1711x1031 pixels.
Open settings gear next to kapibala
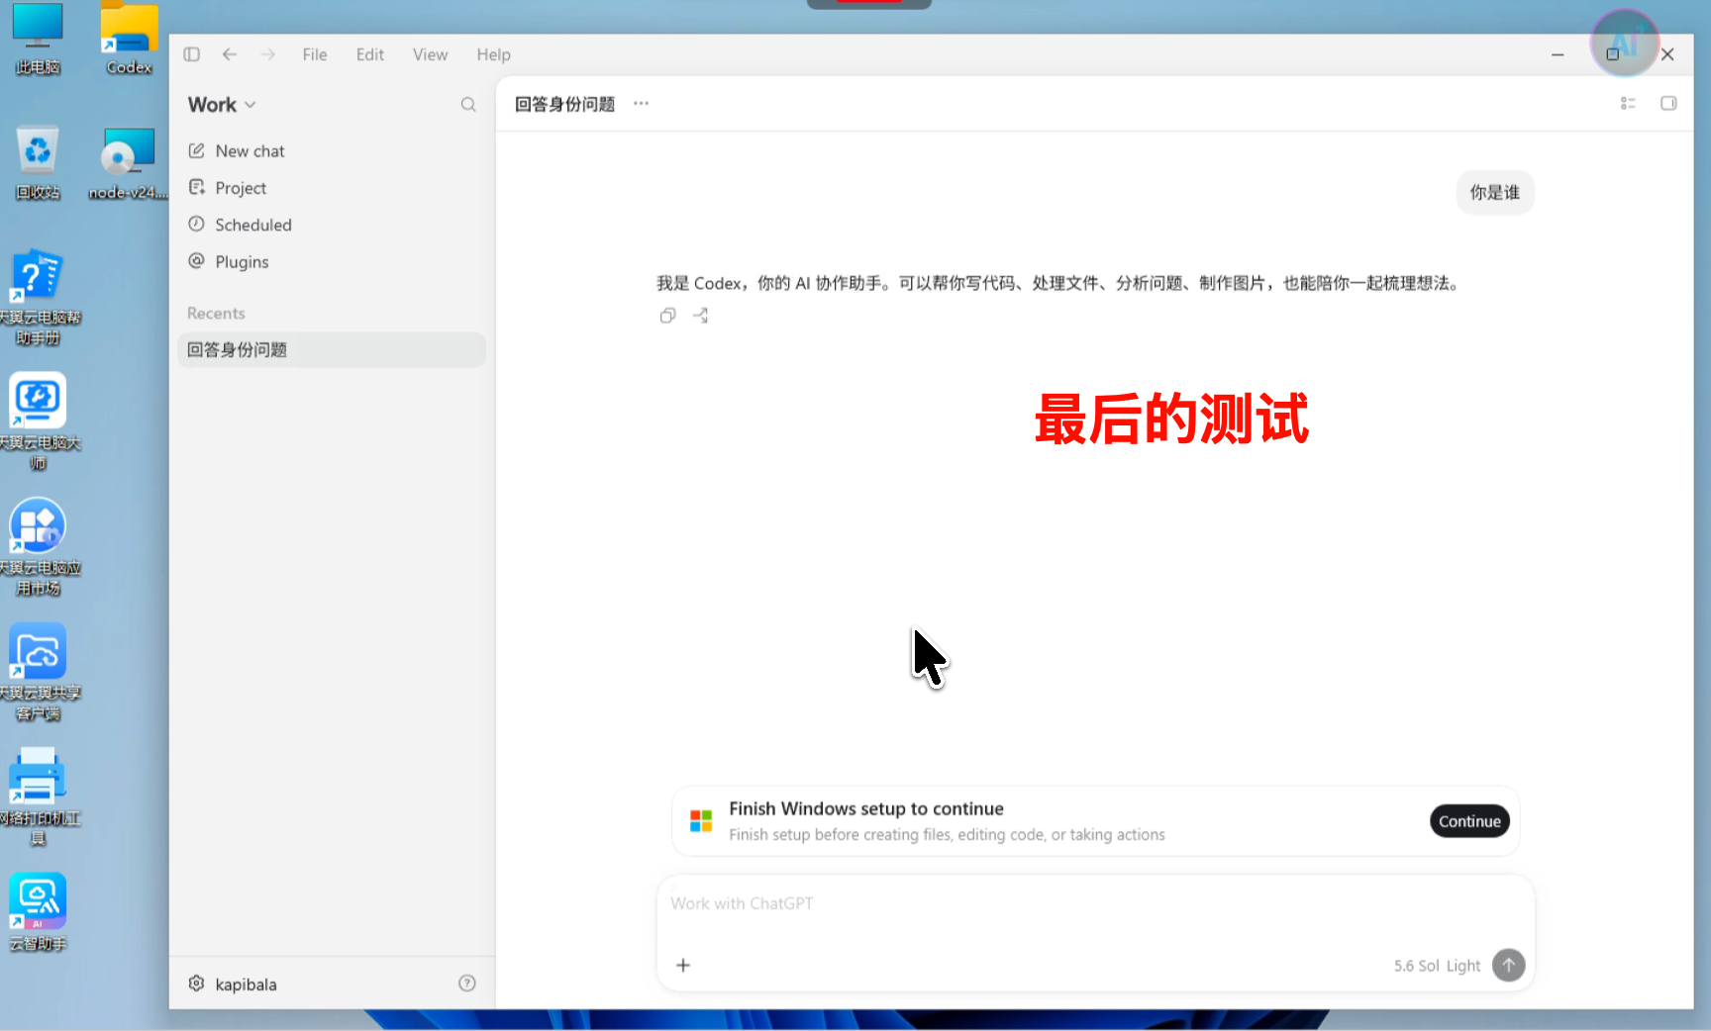click(196, 984)
